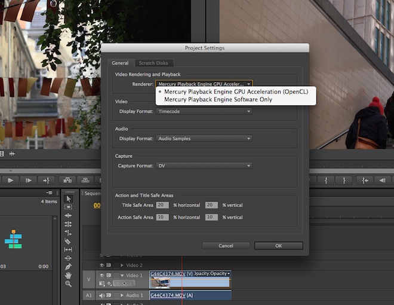Click the Action Safe Area horizontal field
The width and height of the screenshot is (394, 305).
pyautogui.click(x=162, y=217)
